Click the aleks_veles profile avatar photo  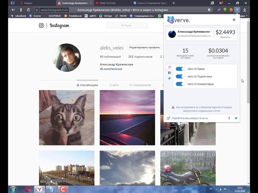[x=67, y=57]
